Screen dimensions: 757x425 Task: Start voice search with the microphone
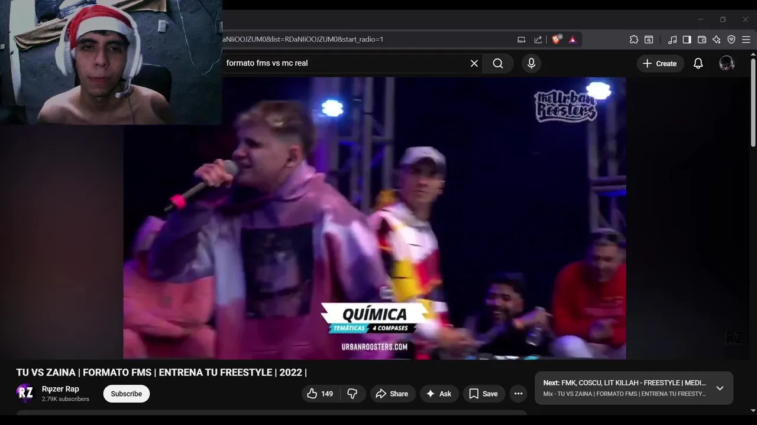(x=531, y=63)
